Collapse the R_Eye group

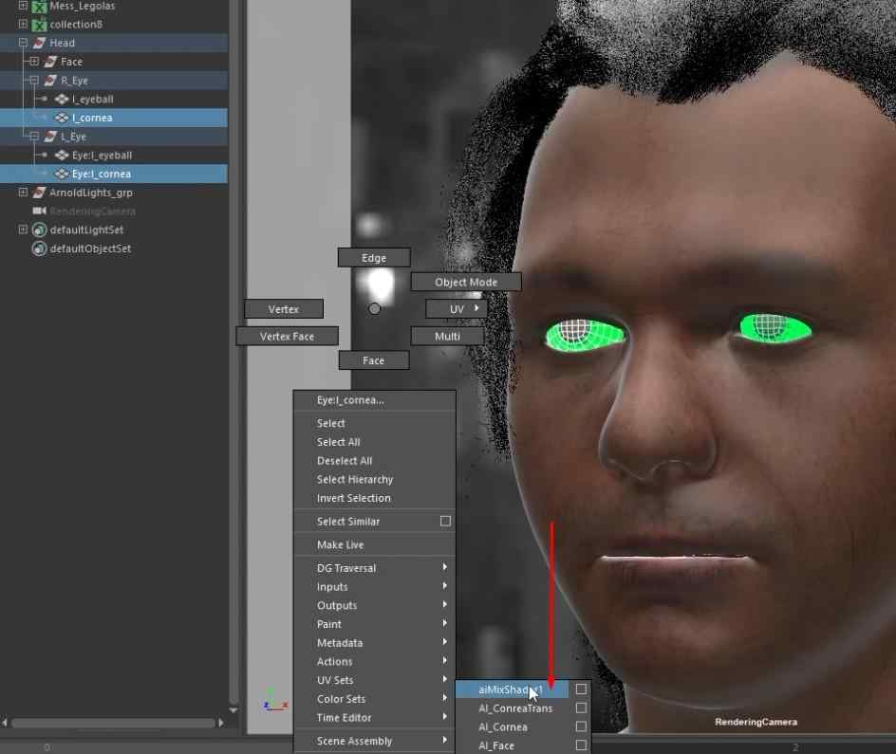coord(34,80)
